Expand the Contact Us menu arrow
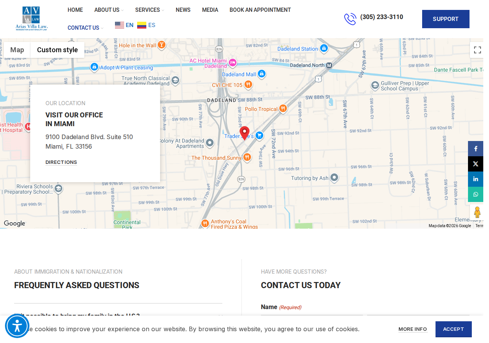The height and width of the screenshot is (343, 489). (102, 28)
